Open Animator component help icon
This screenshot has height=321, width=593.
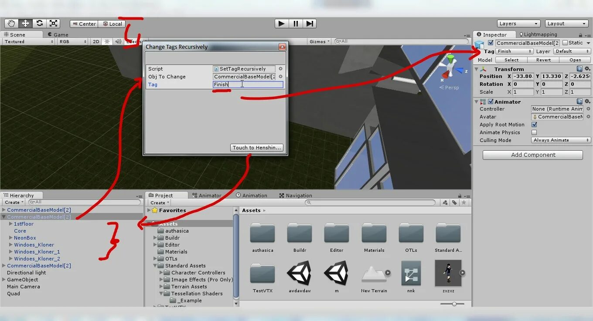tap(579, 101)
